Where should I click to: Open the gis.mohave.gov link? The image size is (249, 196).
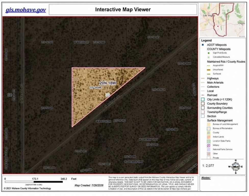click(x=26, y=10)
